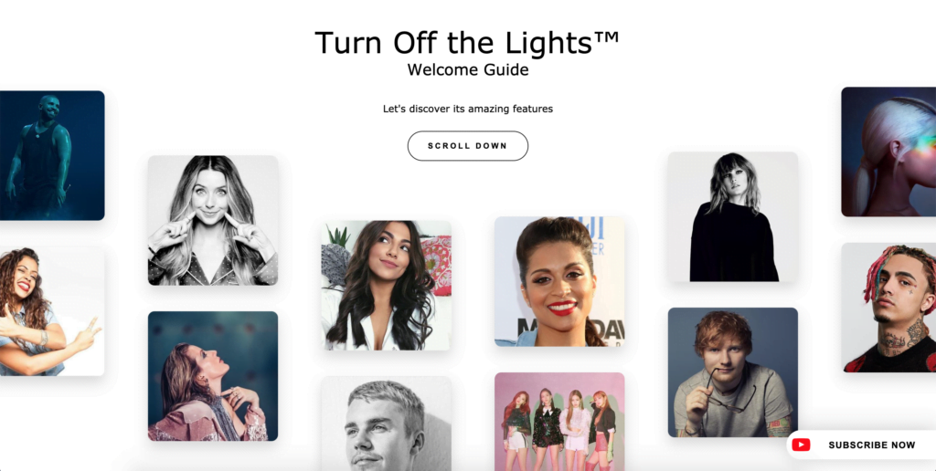The image size is (936, 471).
Task: Select the Welcome Guide subtitle text
Action: click(x=468, y=69)
